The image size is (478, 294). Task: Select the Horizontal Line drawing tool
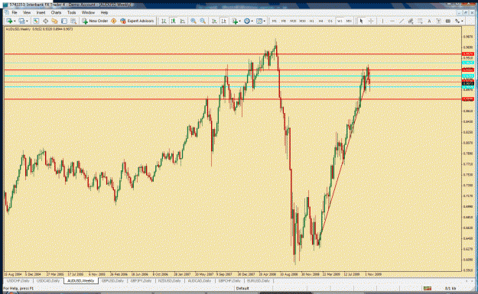click(x=392, y=21)
